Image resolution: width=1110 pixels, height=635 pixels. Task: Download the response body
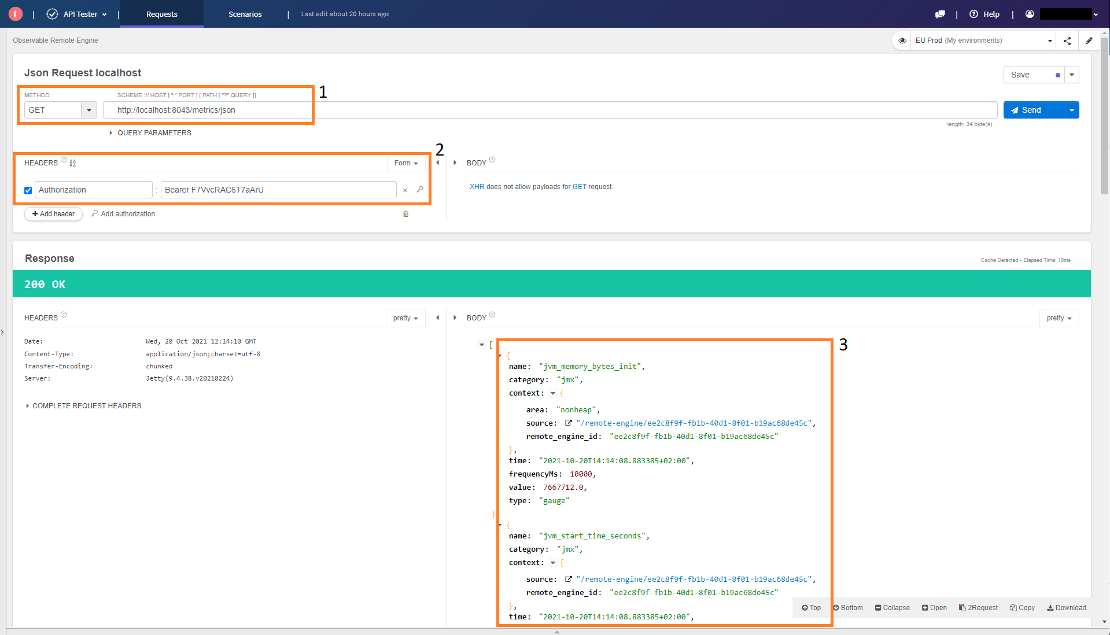pyautogui.click(x=1066, y=608)
